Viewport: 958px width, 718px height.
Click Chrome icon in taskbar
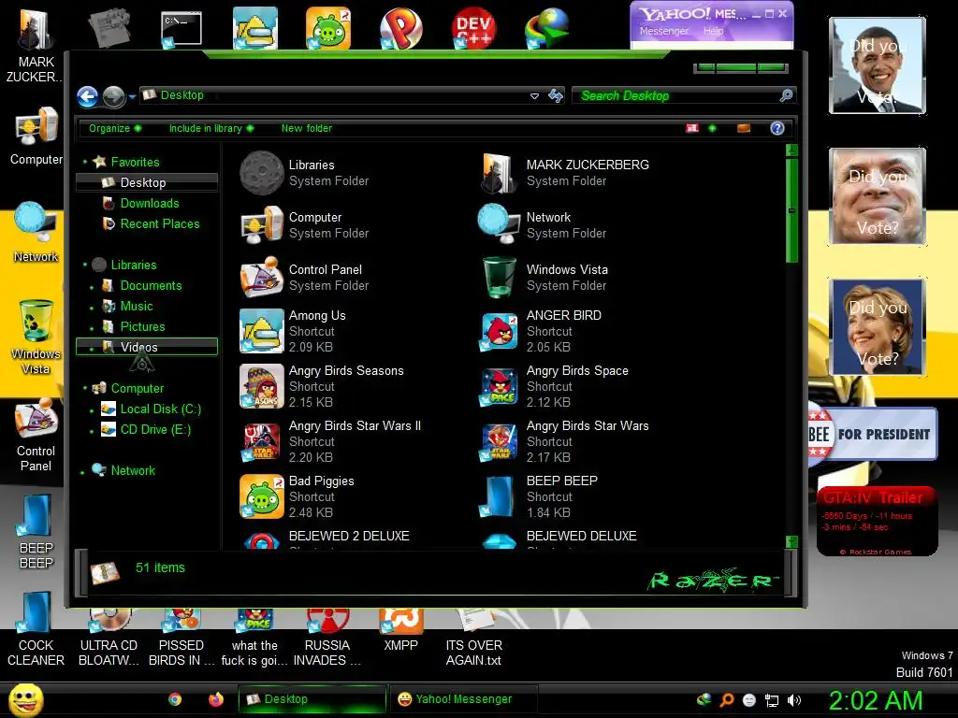[175, 699]
